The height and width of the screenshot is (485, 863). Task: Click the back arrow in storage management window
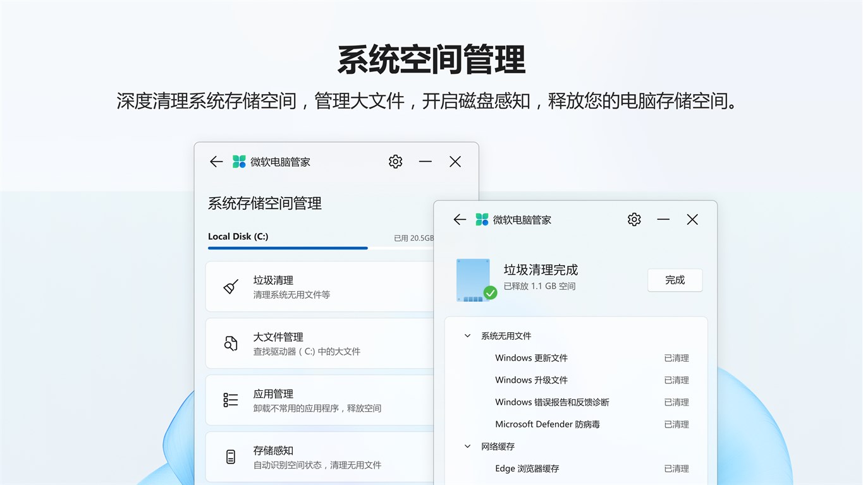(216, 162)
